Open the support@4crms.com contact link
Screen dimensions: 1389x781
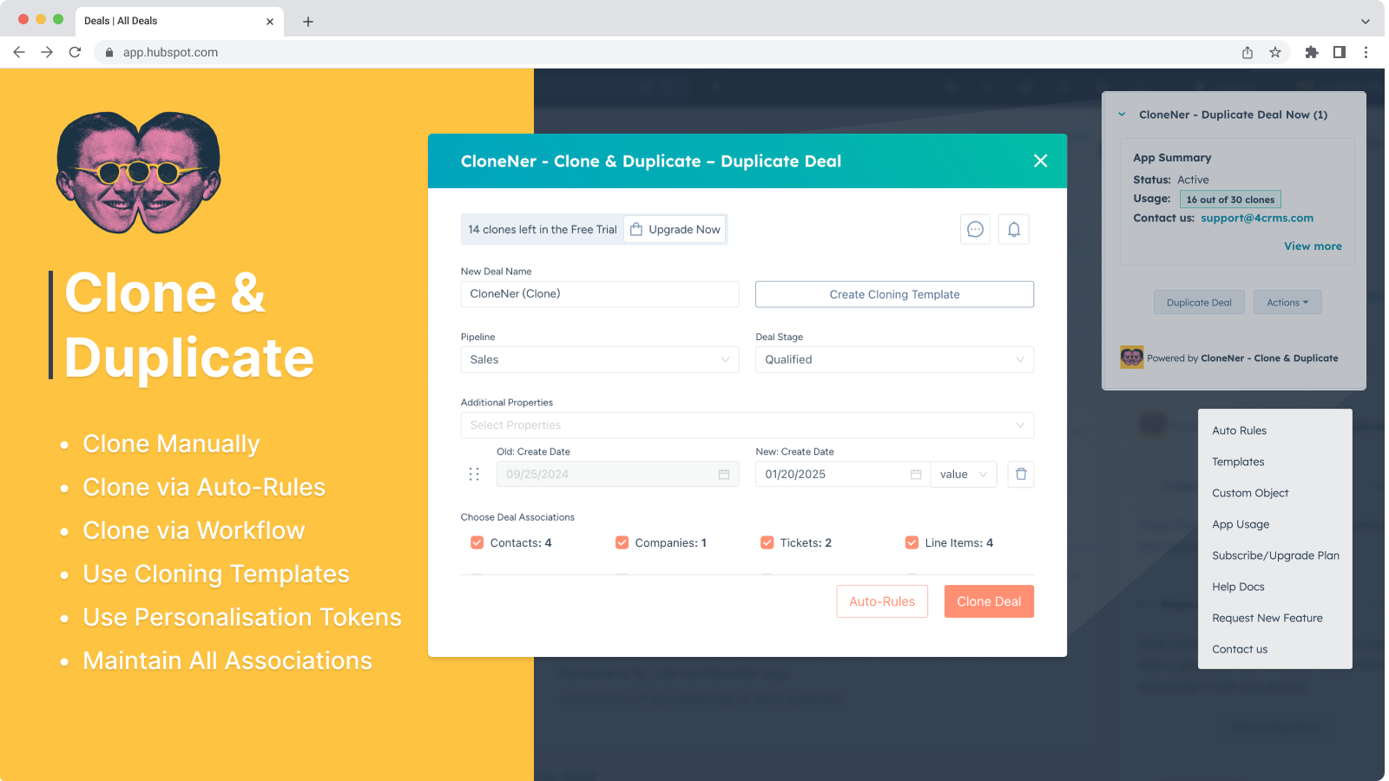click(1257, 218)
